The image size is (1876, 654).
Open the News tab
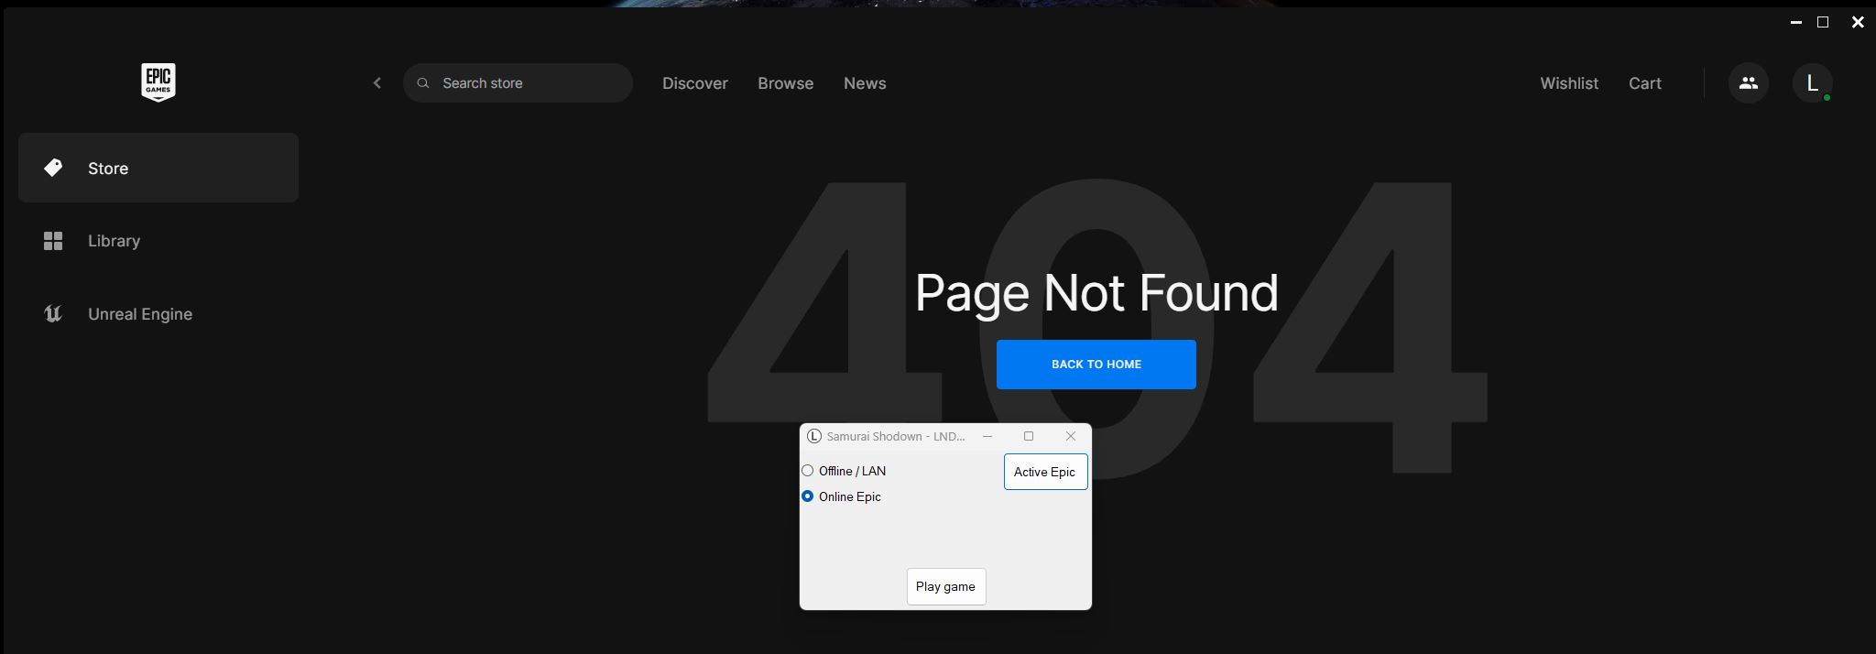(x=864, y=83)
